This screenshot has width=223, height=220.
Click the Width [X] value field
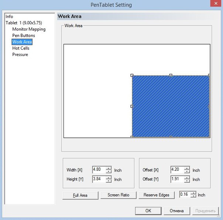click(99, 170)
